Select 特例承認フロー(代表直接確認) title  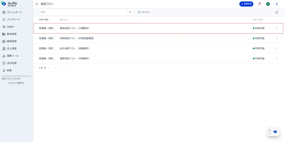tap(77, 38)
